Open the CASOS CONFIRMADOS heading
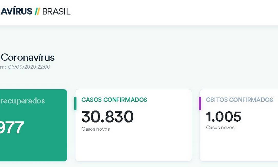Viewport: 278px width, 167px height. [x=114, y=100]
